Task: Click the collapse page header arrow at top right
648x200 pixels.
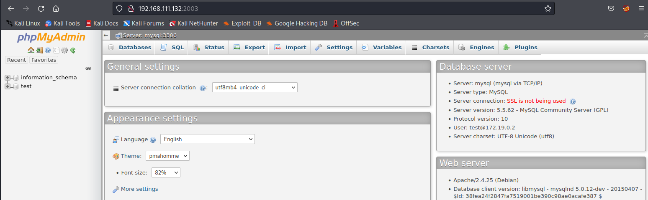Action: tap(645, 36)
